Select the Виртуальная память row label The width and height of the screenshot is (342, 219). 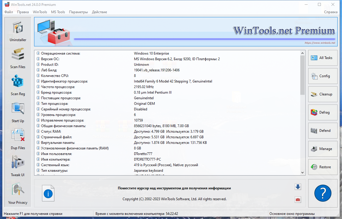coord(58,142)
